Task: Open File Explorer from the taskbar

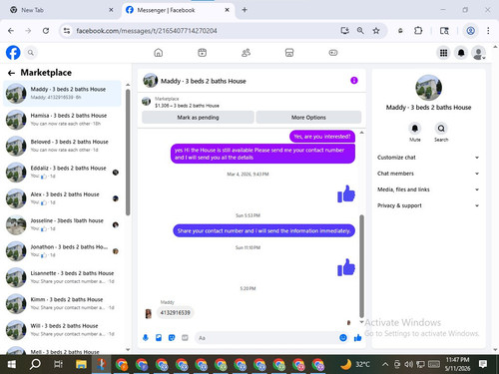Action: coord(81,364)
